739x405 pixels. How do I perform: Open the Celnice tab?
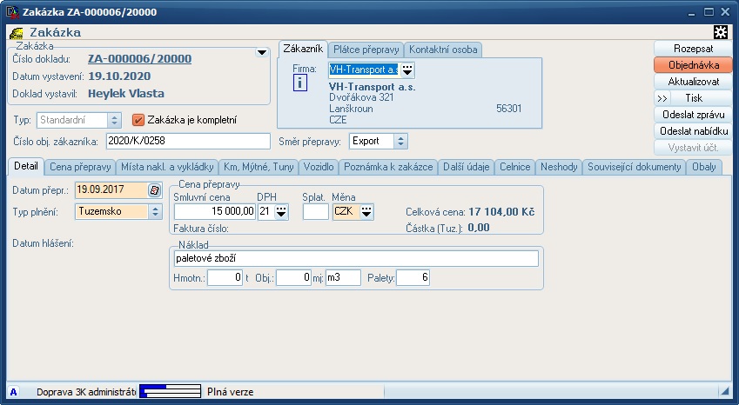[514, 167]
